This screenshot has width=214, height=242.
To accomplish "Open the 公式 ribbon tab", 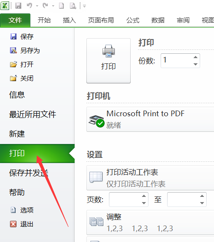I will (x=133, y=20).
